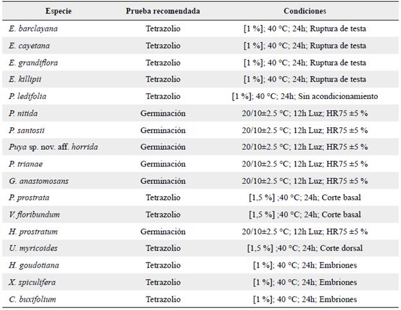Select the V. floribundum row label
The height and width of the screenshot is (310, 401).
[x=34, y=214]
